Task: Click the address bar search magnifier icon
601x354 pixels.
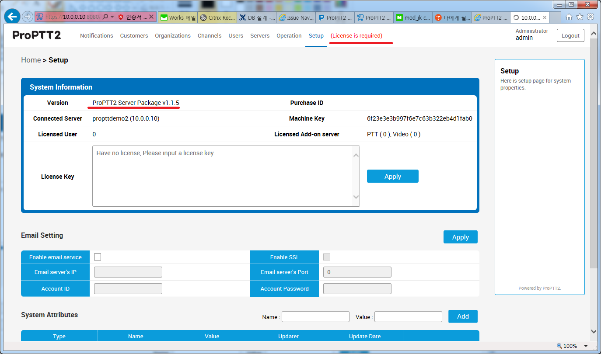Action: [x=105, y=17]
